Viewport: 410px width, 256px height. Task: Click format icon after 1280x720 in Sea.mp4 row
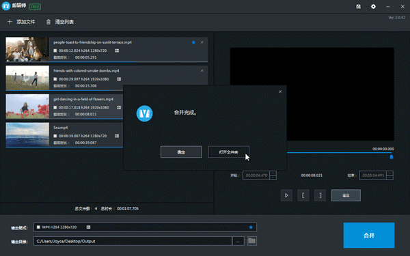coord(117,136)
